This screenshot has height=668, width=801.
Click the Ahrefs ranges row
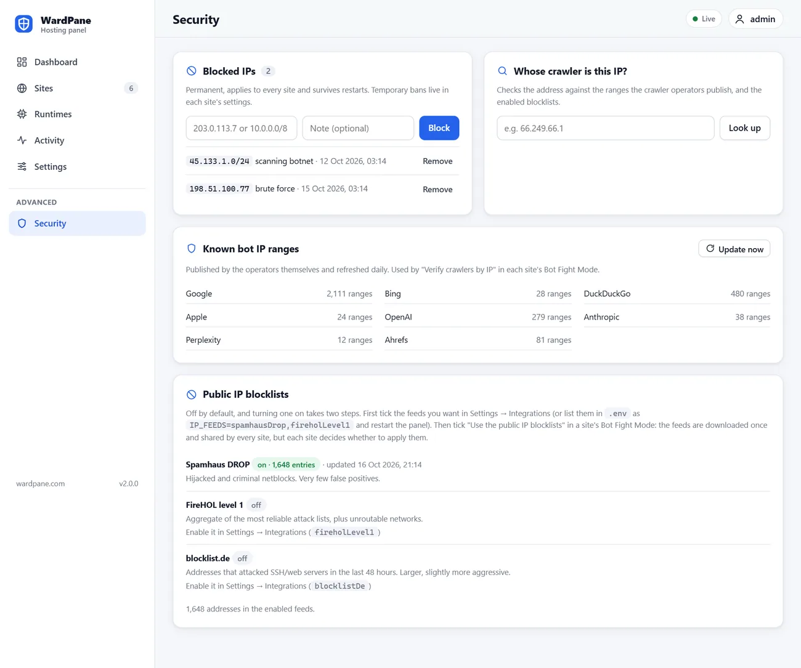478,340
